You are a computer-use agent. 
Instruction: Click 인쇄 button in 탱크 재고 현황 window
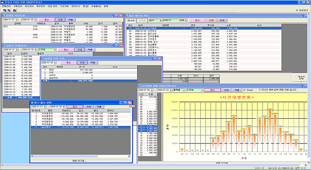click(x=89, y=107)
